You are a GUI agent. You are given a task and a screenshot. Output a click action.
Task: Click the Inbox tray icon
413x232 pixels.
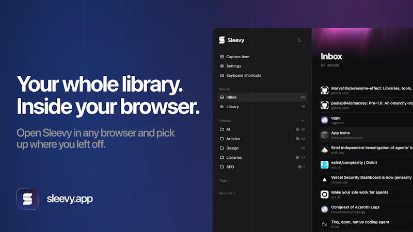click(x=222, y=97)
